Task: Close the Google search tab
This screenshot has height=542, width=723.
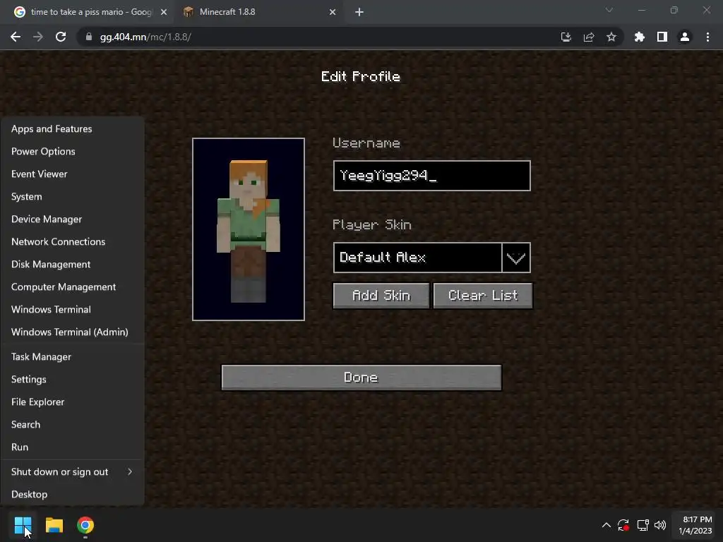Action: (164, 12)
